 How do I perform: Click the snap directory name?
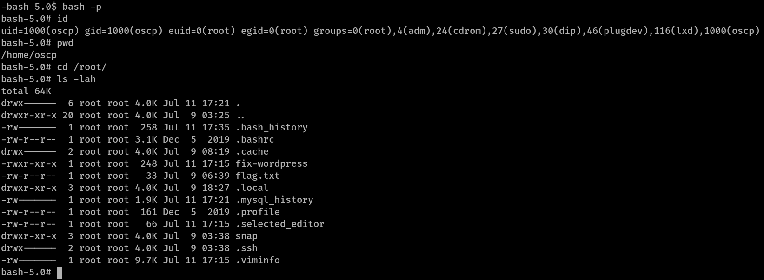point(246,236)
